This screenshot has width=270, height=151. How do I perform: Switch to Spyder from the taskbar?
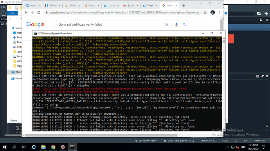tap(63, 147)
